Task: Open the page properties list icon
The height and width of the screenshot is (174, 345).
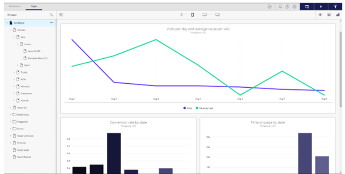Action: 329,15
